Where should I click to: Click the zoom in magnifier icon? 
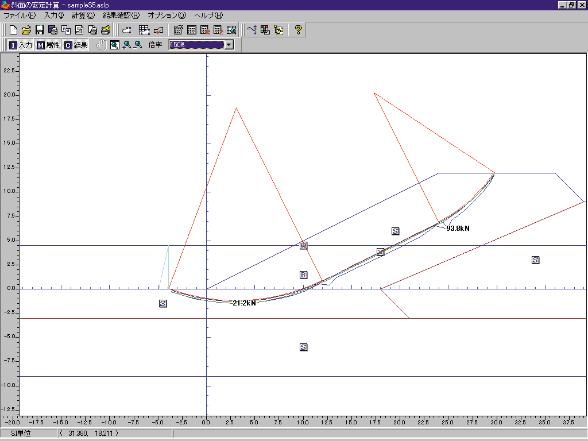(126, 45)
